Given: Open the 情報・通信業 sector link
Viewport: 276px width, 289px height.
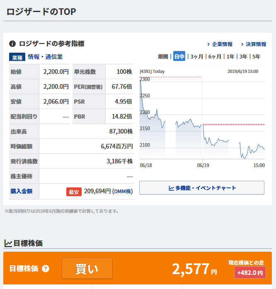Looking at the screenshot, I should pyautogui.click(x=45, y=57).
